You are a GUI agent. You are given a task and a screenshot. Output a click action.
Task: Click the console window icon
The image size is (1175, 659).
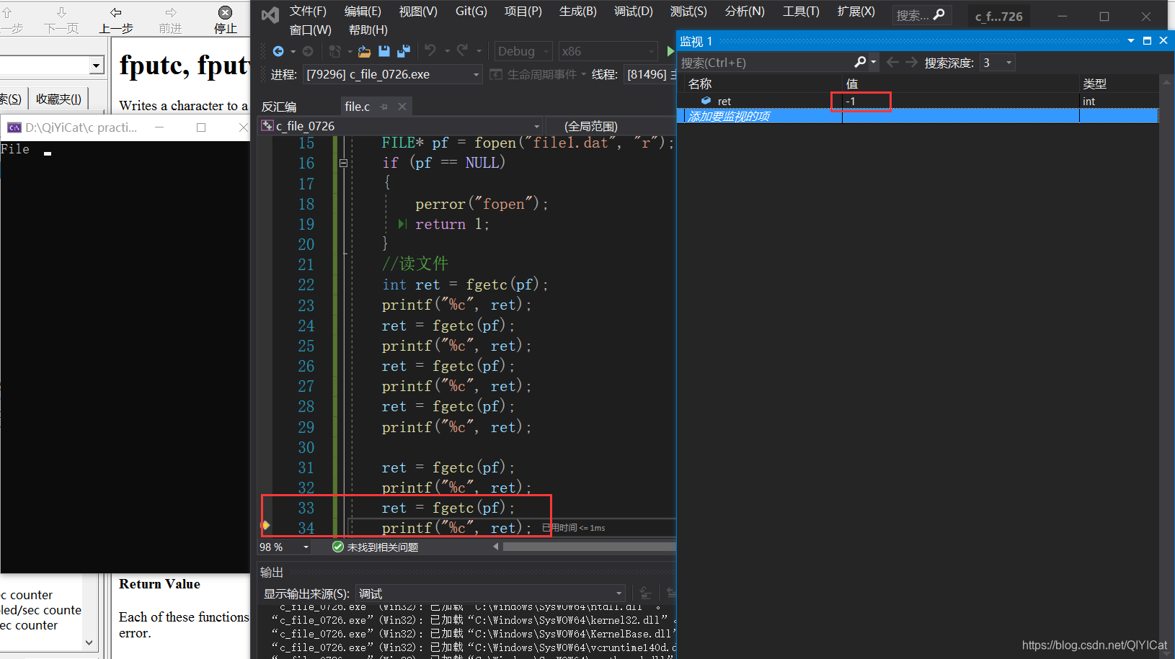click(14, 127)
